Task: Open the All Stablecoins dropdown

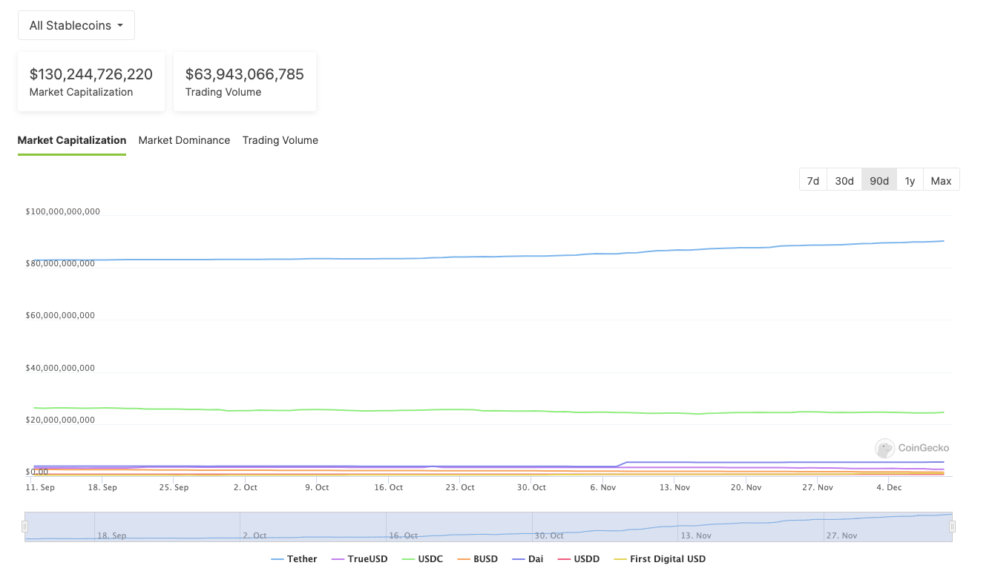Action: (x=76, y=25)
